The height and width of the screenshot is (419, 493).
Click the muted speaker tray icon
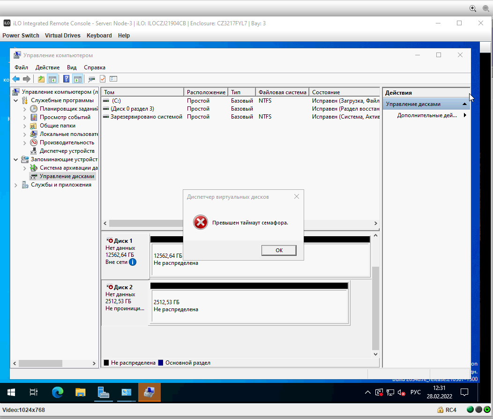[401, 392]
